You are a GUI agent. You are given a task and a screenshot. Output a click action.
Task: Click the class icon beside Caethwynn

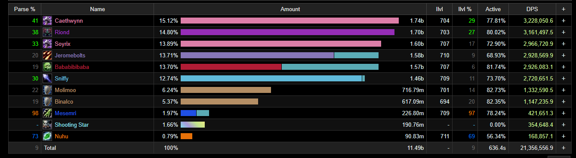coord(47,21)
